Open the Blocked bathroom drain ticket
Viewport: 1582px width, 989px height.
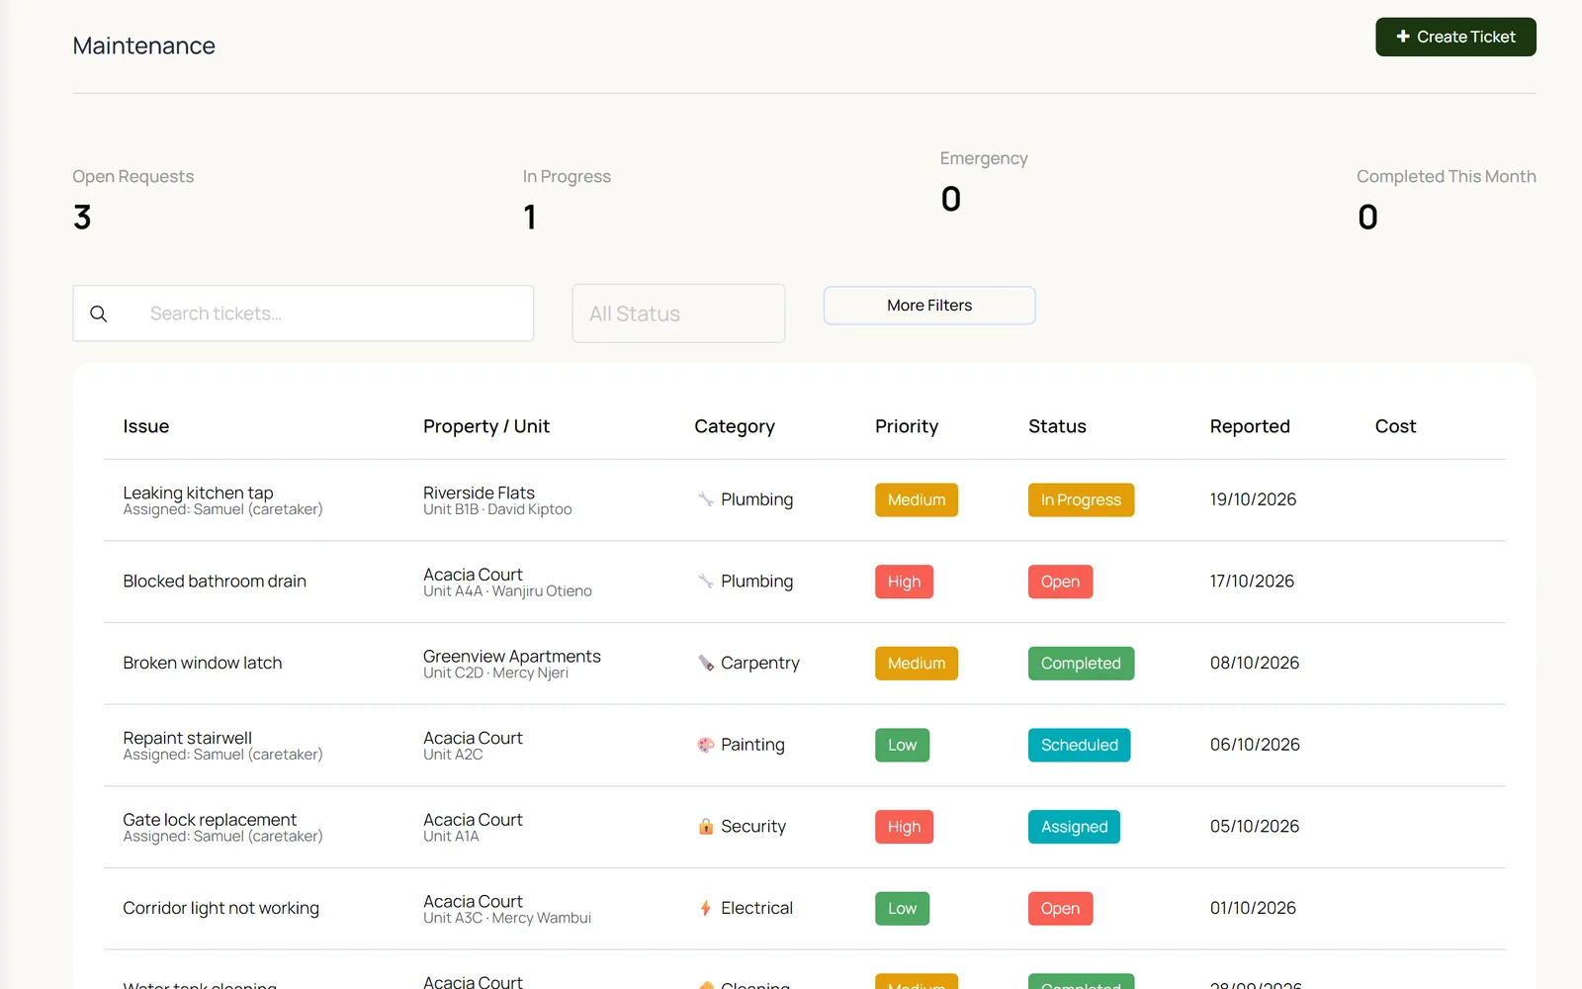click(215, 582)
